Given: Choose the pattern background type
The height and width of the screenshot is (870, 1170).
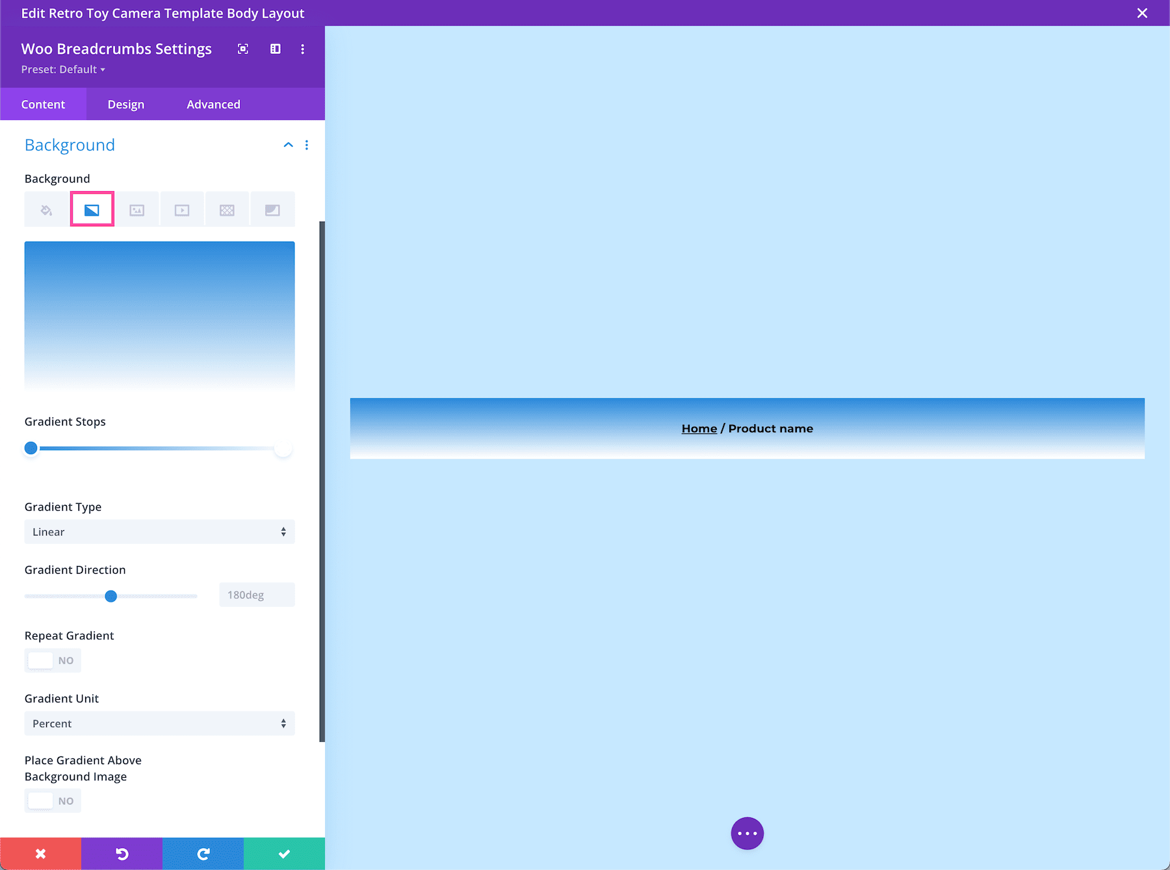Looking at the screenshot, I should click(227, 209).
